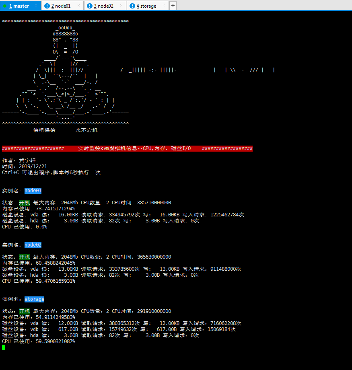The image size is (352, 370).
Task: Click node02 CPU usage percentage line
Action: pyautogui.click(x=38, y=281)
